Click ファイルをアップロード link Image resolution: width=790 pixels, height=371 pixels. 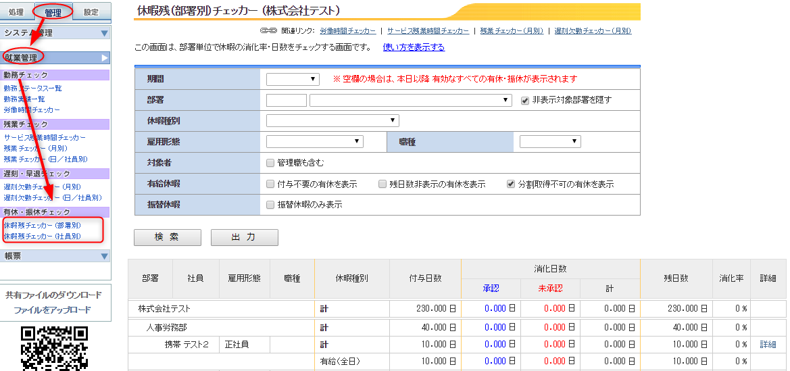coord(53,310)
